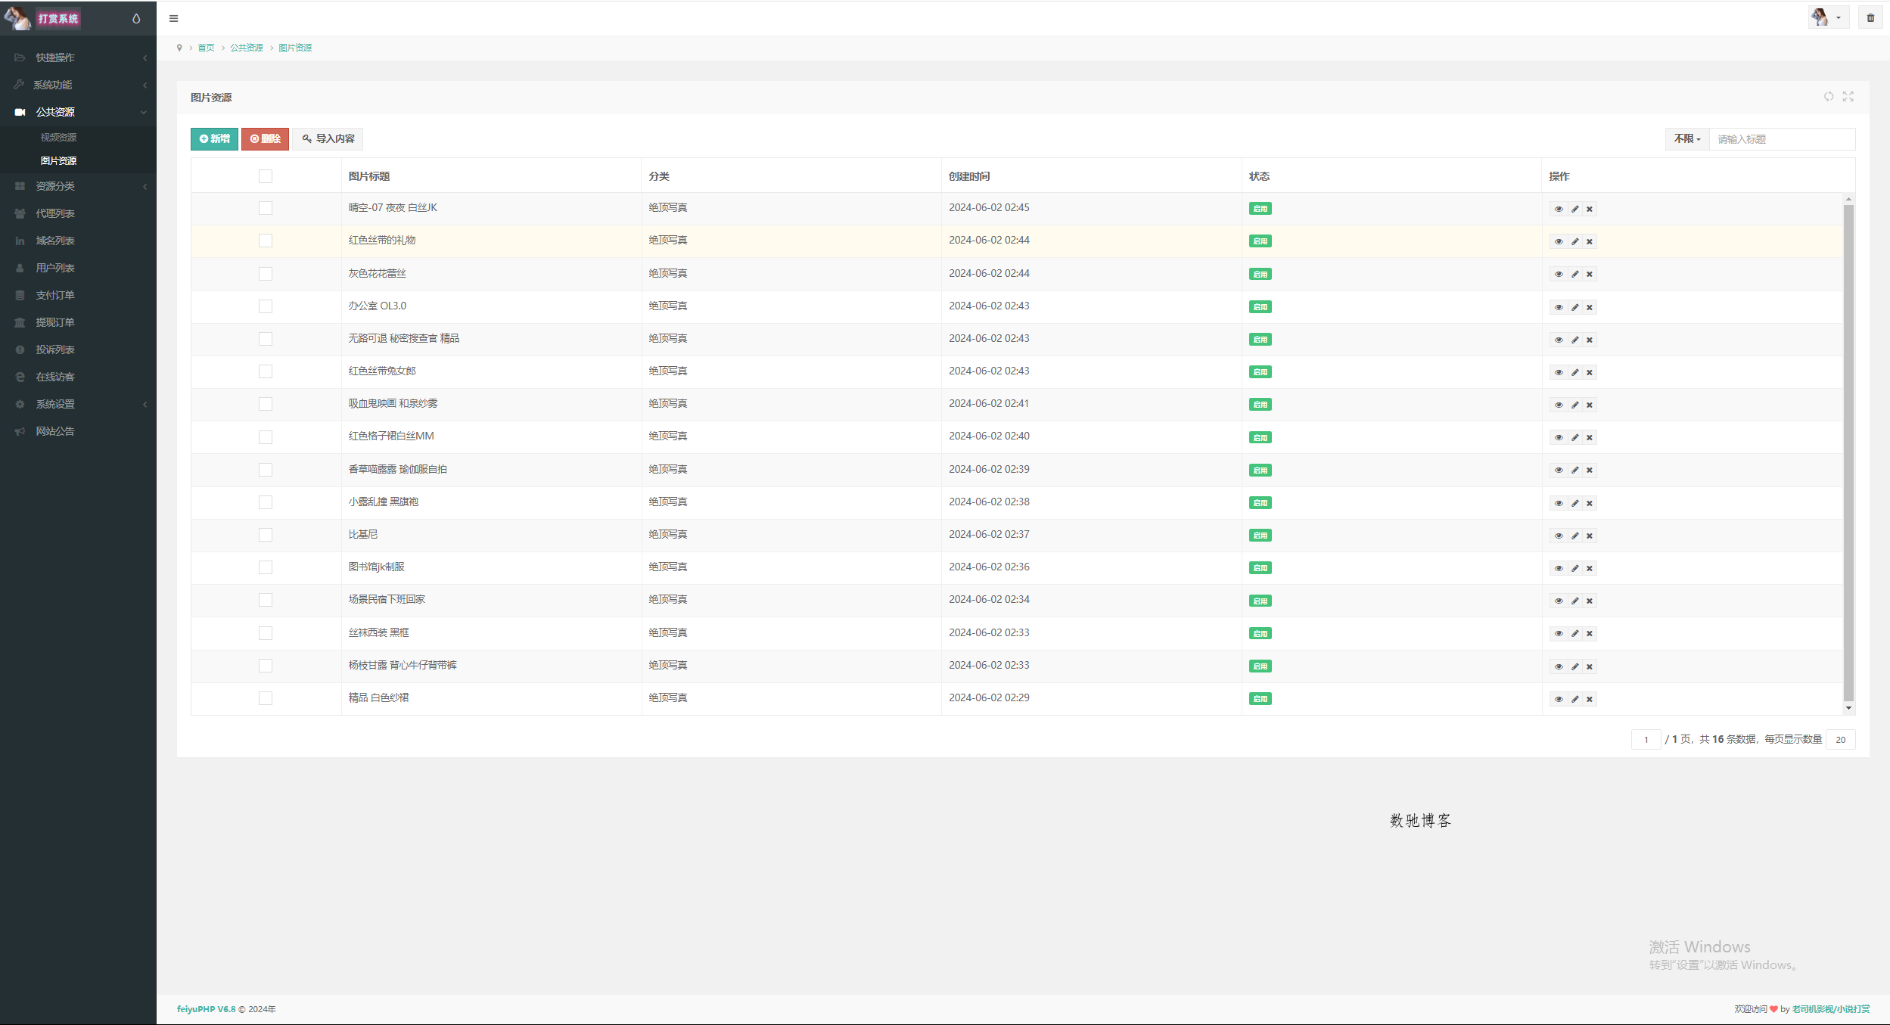Edit the 灰色花花蕾丝 row with pencil icon
1890x1025 pixels.
pyautogui.click(x=1574, y=274)
